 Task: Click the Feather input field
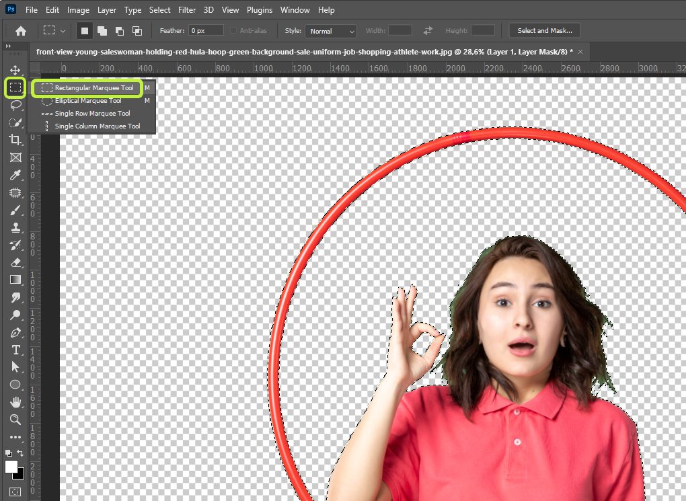(x=206, y=31)
